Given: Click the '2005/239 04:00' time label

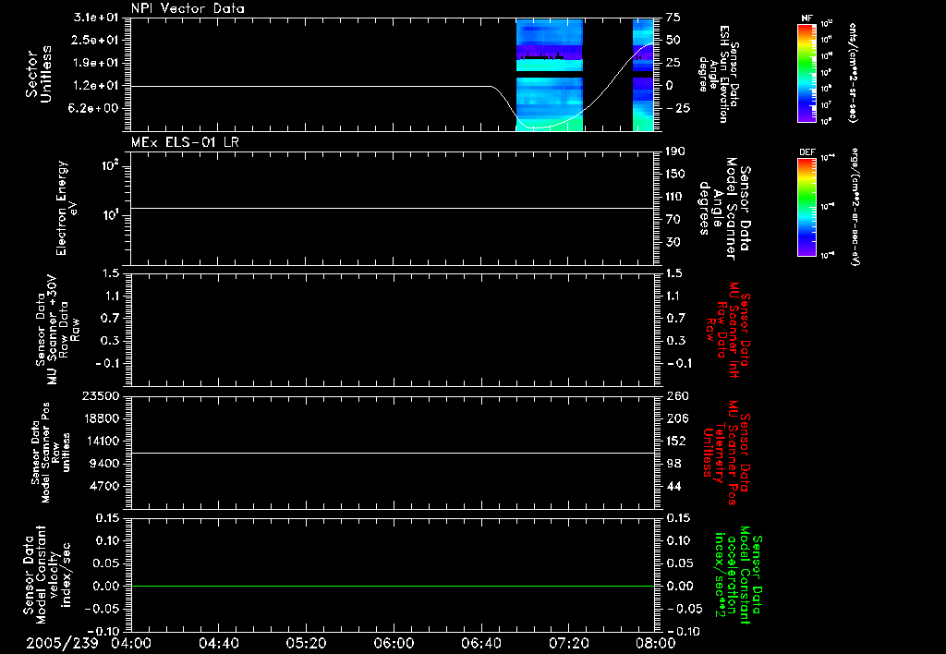Looking at the screenshot, I should coord(90,643).
